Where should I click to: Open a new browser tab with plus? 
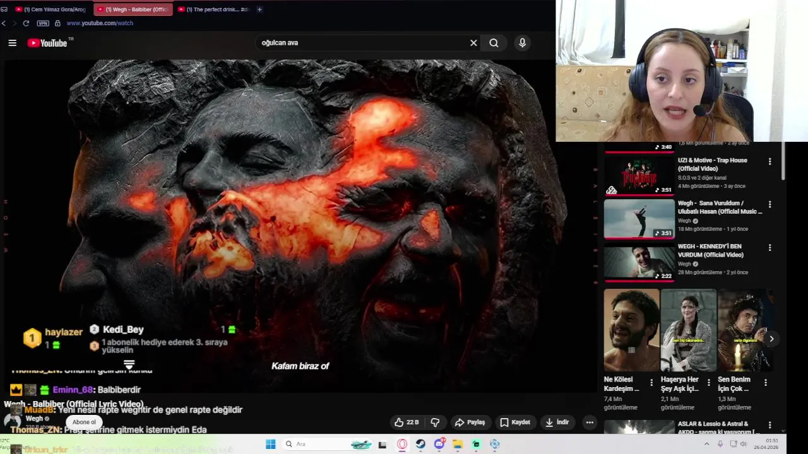click(259, 9)
